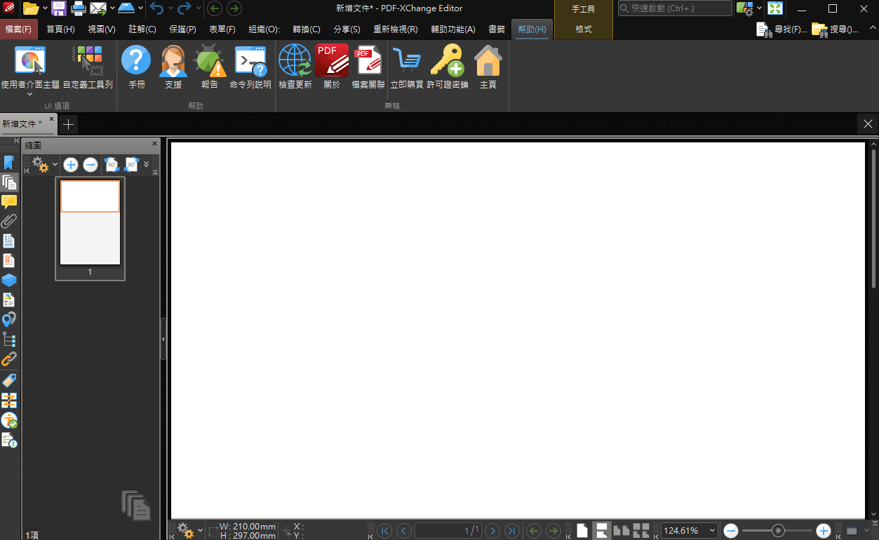Screen dimensions: 879x540
Task: Open the comments panel icon in the sidebar
Action: click(x=9, y=201)
